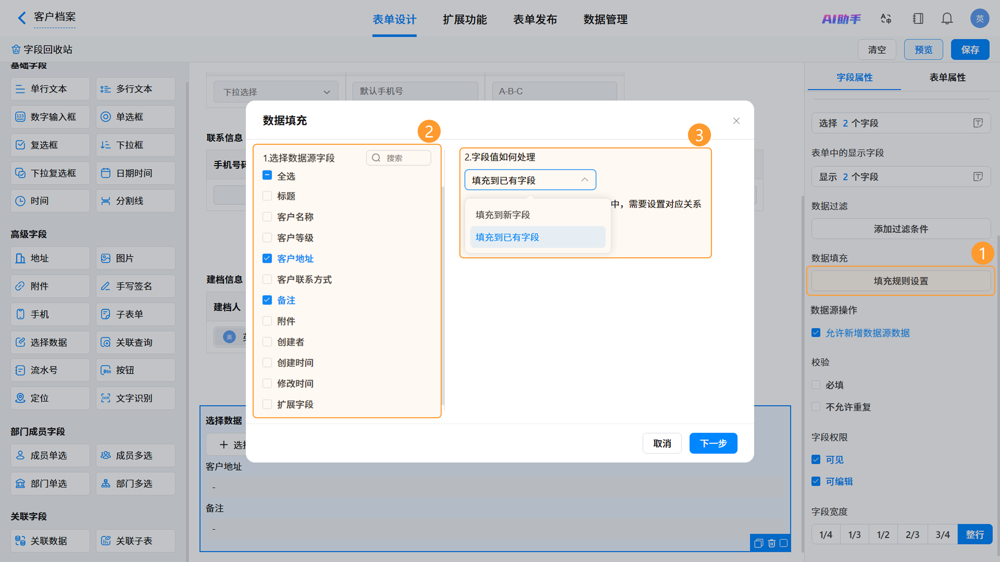This screenshot has height=562, width=1000.
Task: Open the 下拉选择 dropdown on the form
Action: pyautogui.click(x=276, y=92)
